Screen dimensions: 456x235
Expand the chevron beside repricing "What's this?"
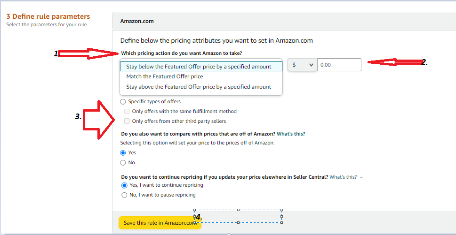click(361, 177)
